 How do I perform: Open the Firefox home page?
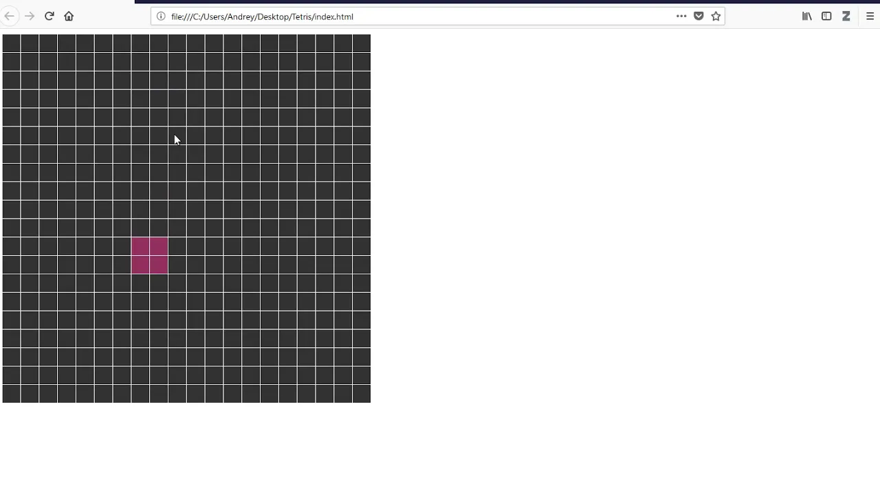(x=69, y=16)
